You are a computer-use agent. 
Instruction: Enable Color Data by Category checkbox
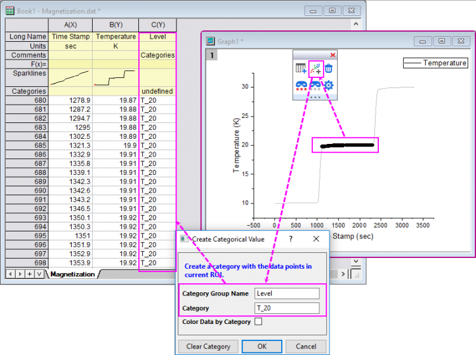tap(258, 321)
